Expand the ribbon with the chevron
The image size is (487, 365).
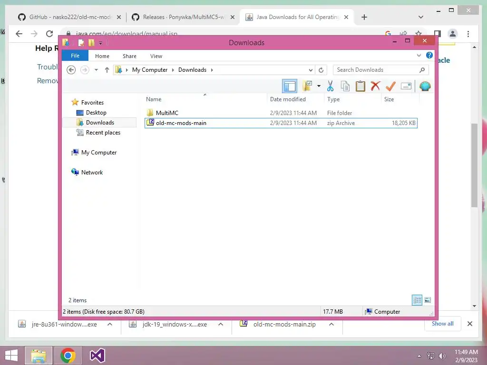click(x=419, y=55)
